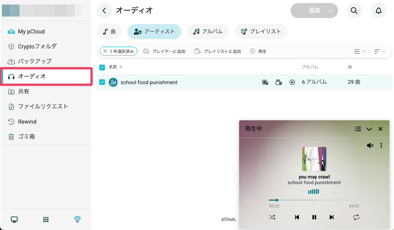Open the player's three-dot options menu

tap(381, 145)
